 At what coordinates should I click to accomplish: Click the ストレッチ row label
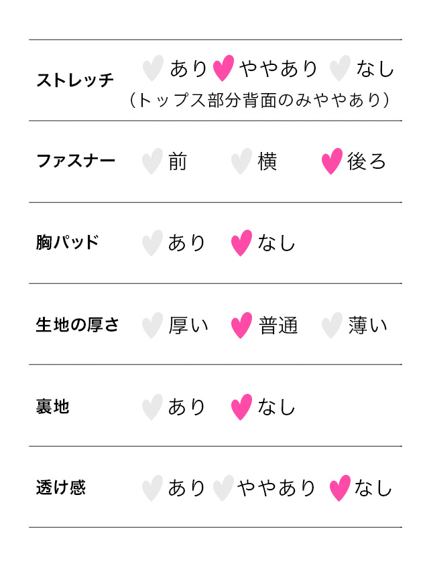tap(75, 80)
